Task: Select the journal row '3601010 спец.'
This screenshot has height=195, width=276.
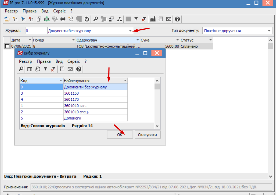Action: (x=74, y=112)
